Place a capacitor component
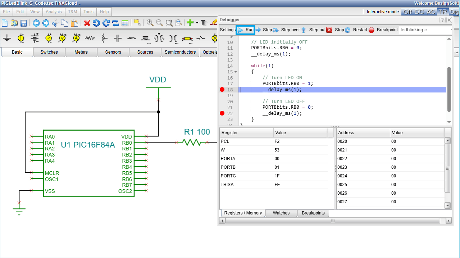460x258 pixels. 118,38
